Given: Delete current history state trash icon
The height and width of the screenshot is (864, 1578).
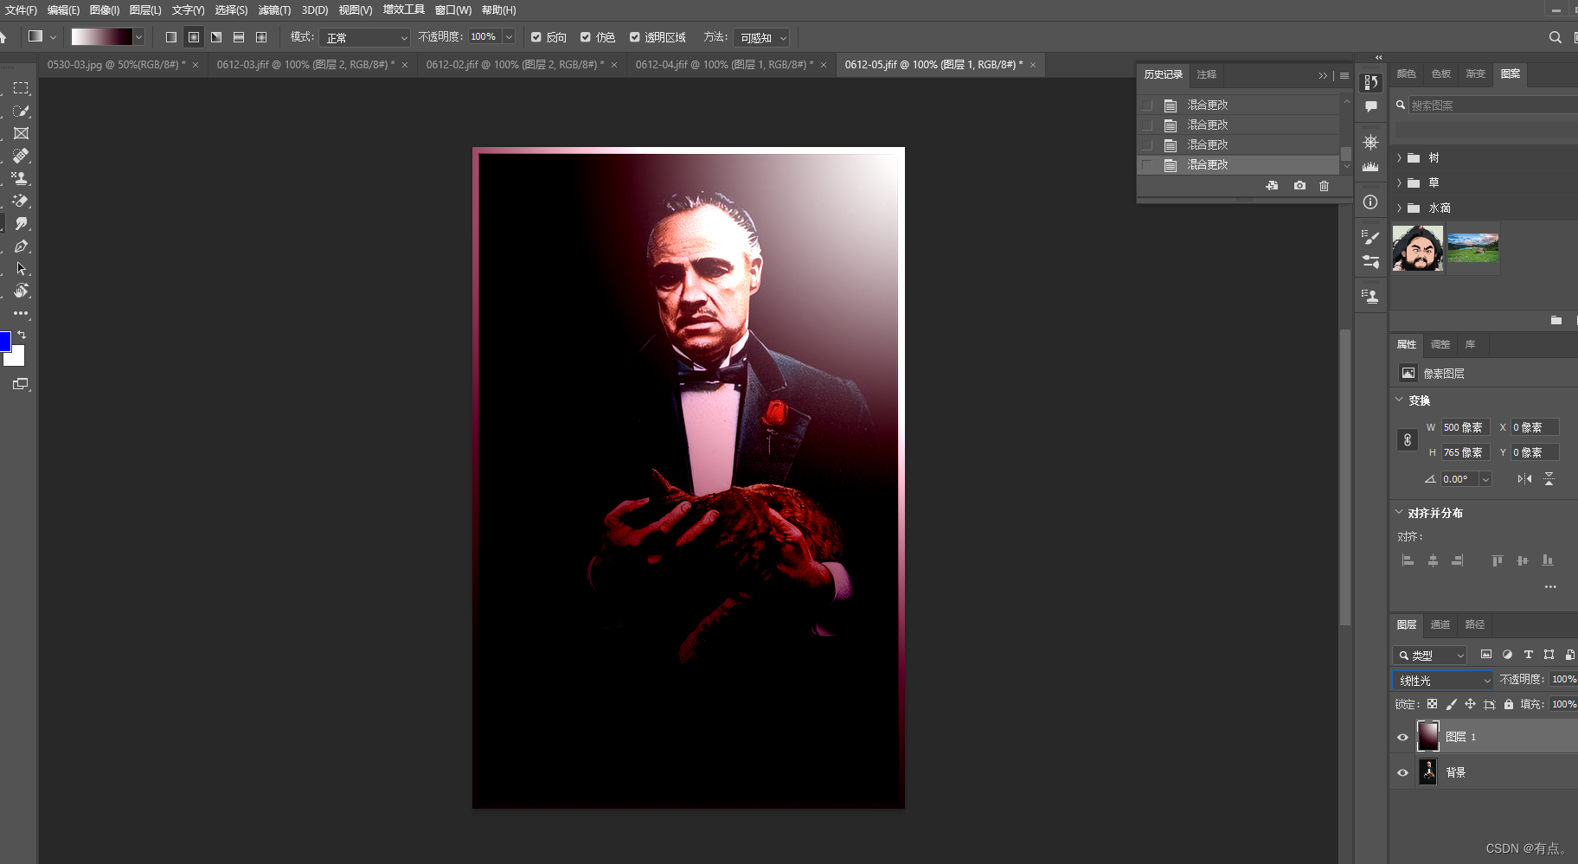Looking at the screenshot, I should click(1324, 186).
